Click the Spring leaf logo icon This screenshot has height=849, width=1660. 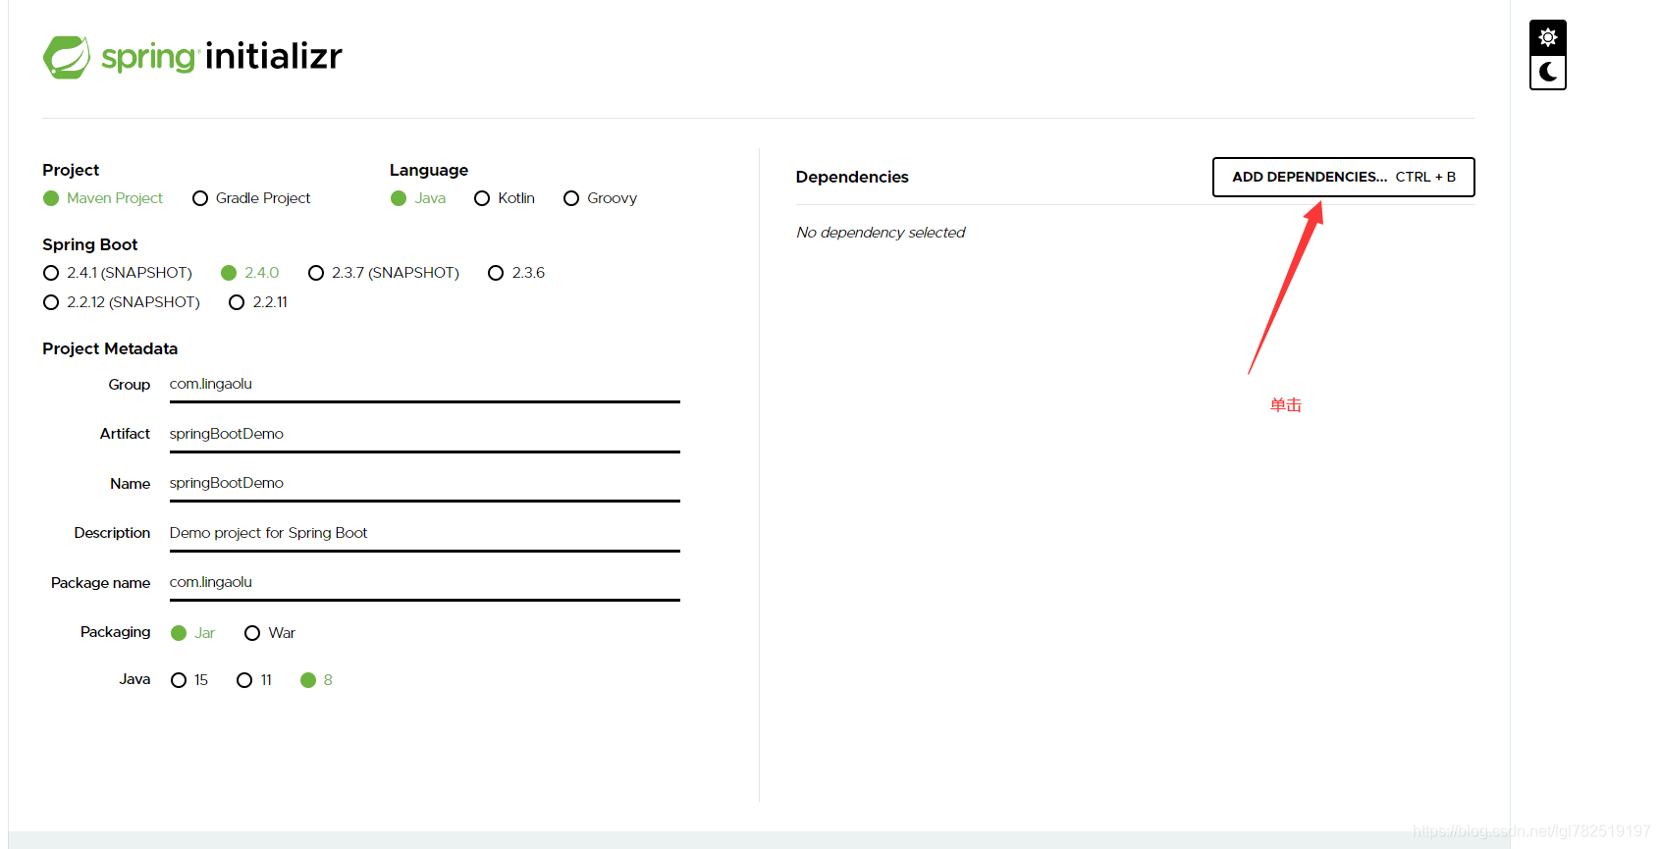pos(67,57)
